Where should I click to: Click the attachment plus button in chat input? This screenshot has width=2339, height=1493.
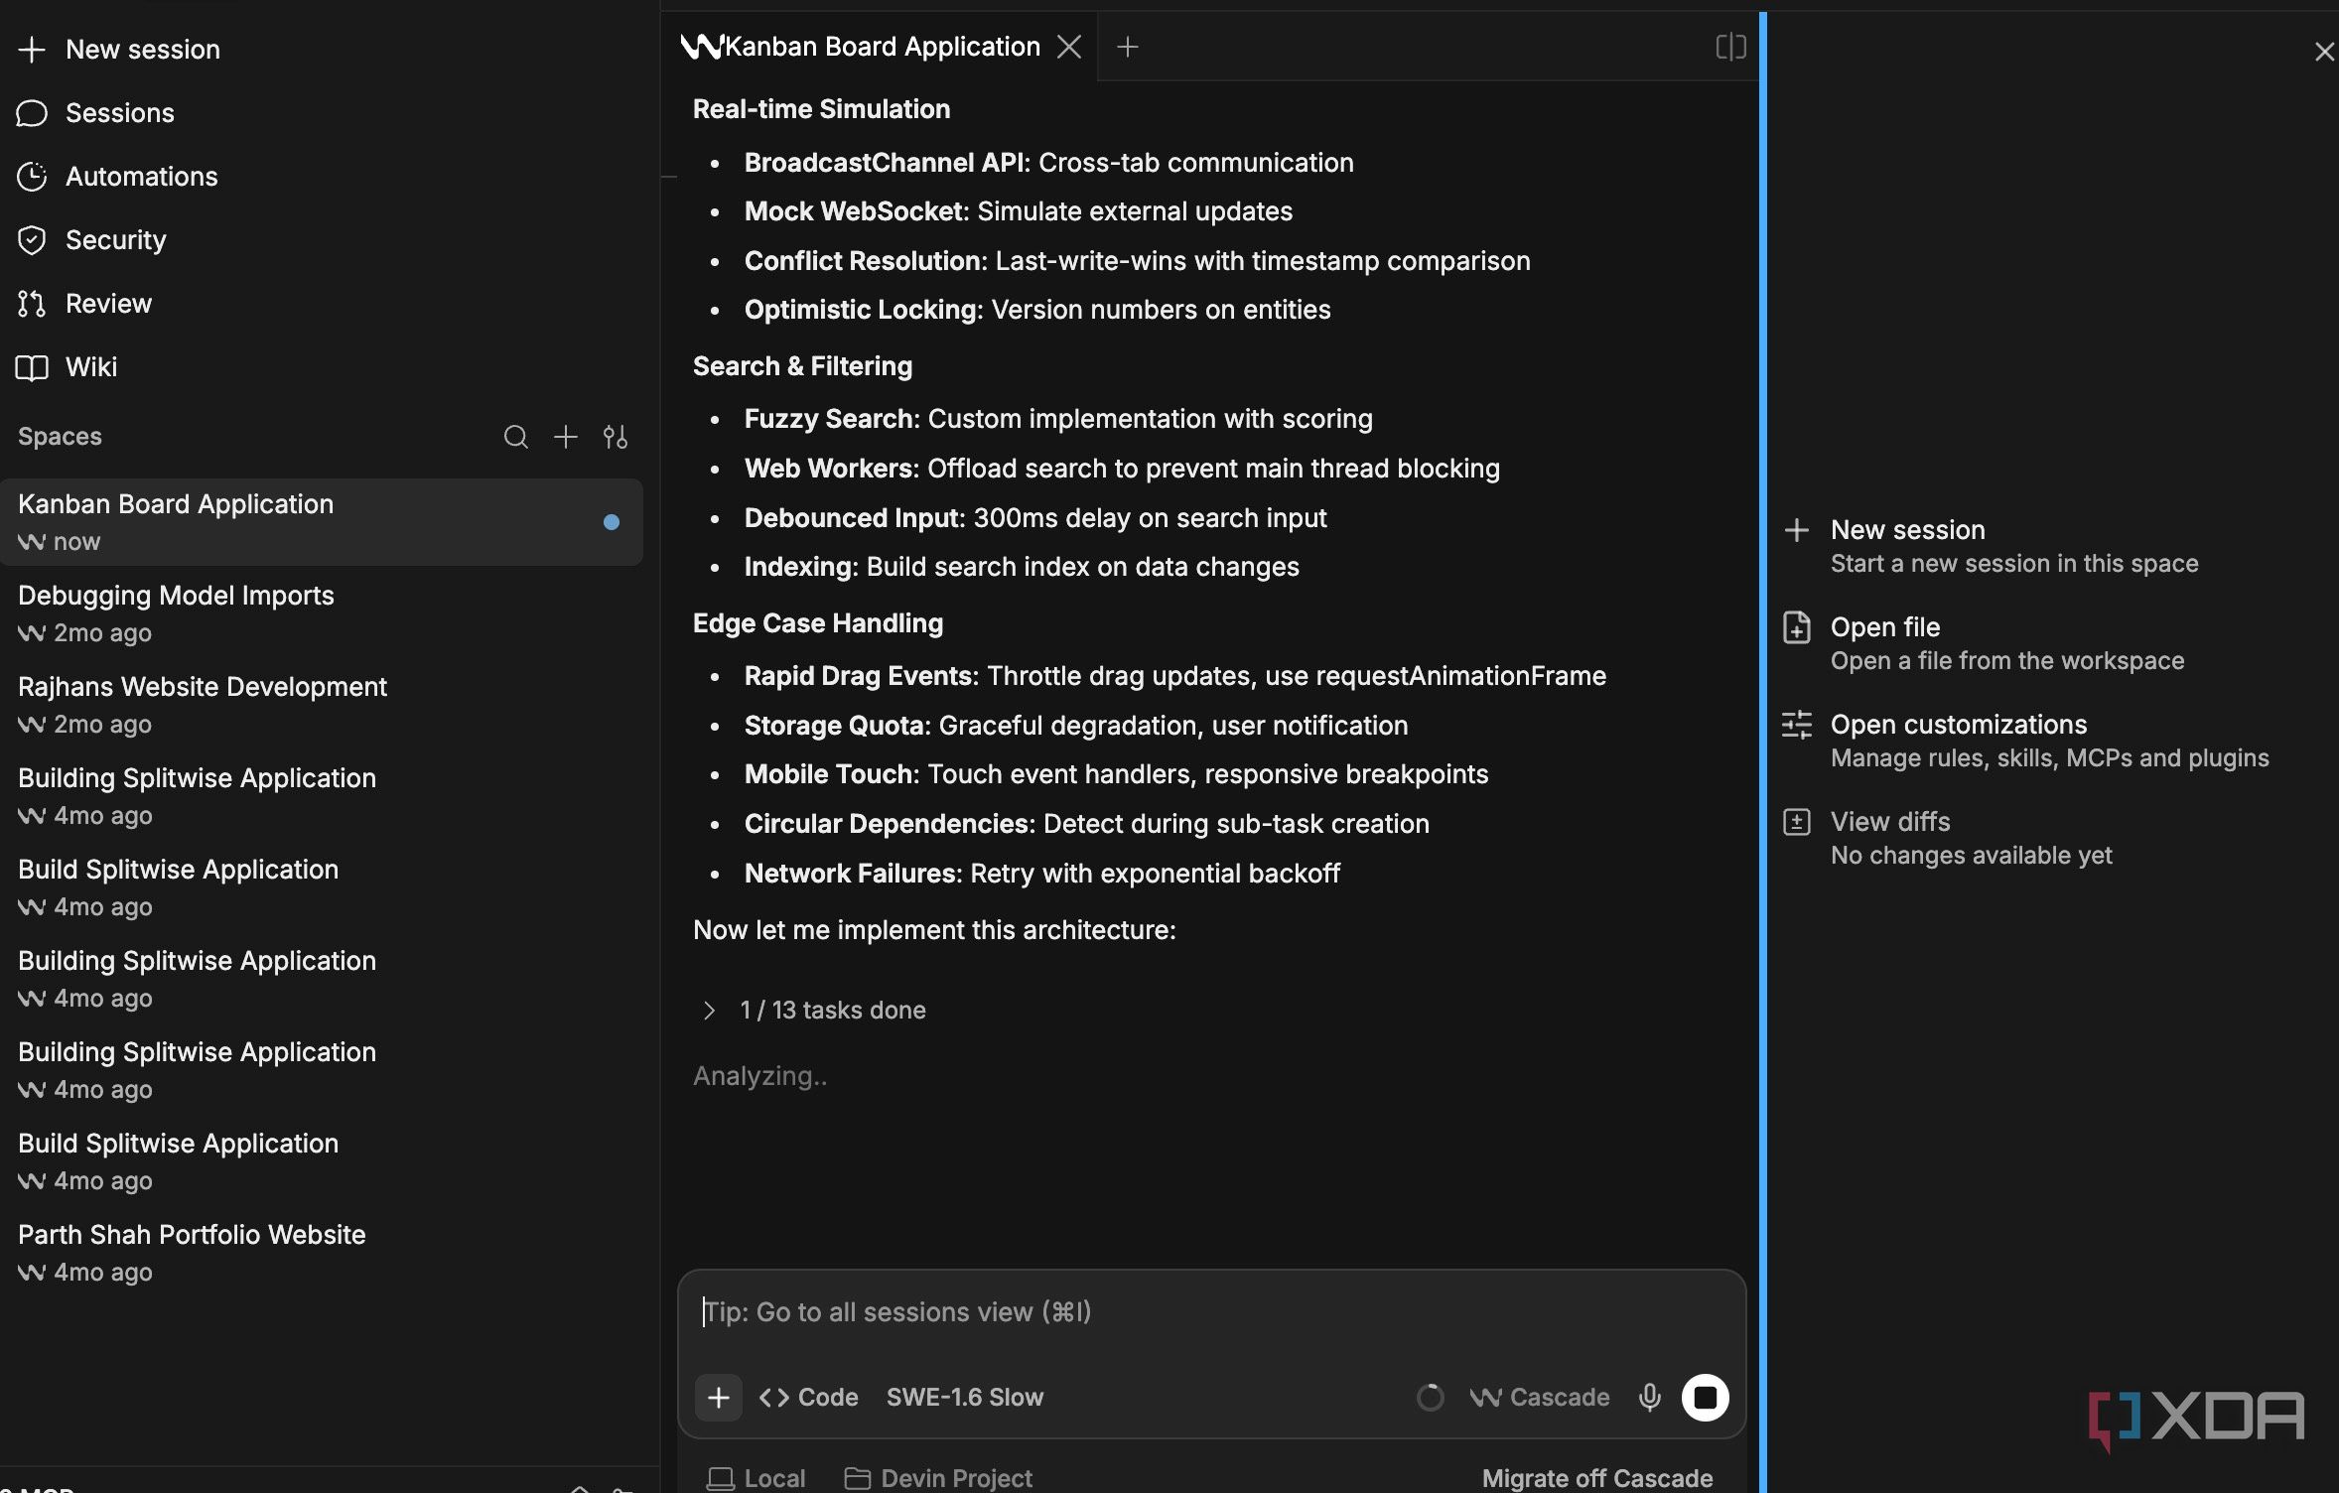[719, 1398]
